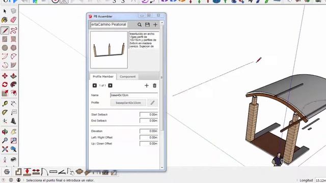Click the Zoom Extents tool
Screen dimensions: 326x183
point(5,149)
